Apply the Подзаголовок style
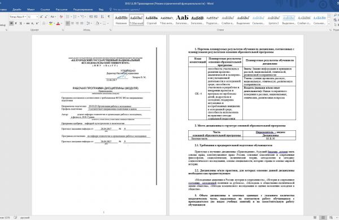Image resolution: width=339 pixels, height=220 pixels. click(x=212, y=20)
